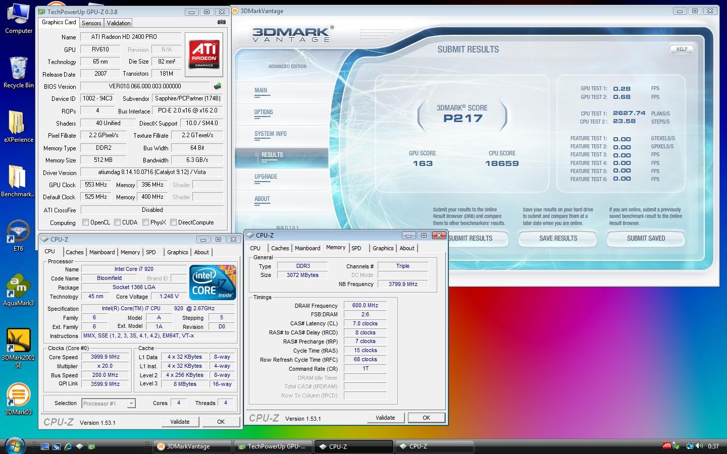The image size is (727, 454).
Task: Click the SAVE RESULTS button
Action: coord(558,239)
